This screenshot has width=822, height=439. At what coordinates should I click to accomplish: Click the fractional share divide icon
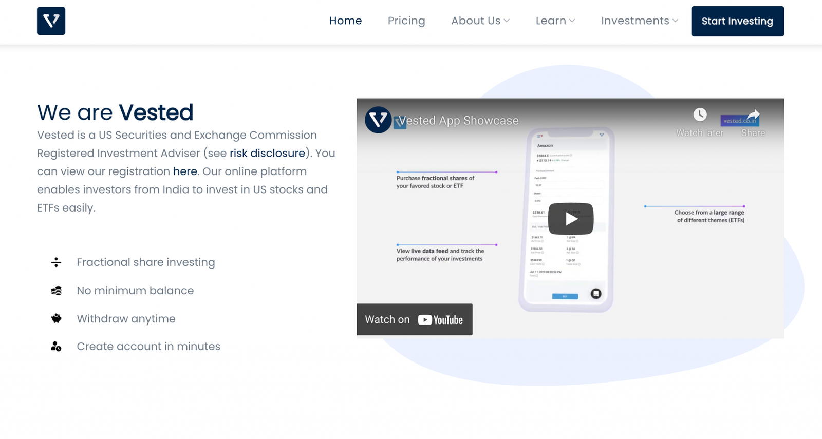tap(57, 262)
